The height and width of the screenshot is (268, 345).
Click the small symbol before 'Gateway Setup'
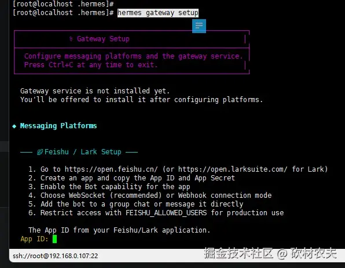point(71,39)
